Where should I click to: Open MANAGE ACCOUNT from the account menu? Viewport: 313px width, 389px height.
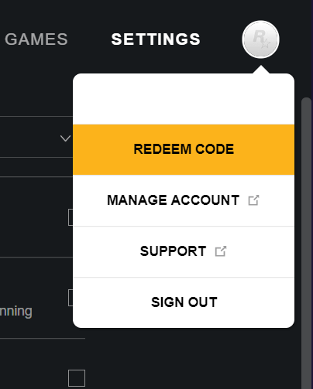tap(184, 200)
